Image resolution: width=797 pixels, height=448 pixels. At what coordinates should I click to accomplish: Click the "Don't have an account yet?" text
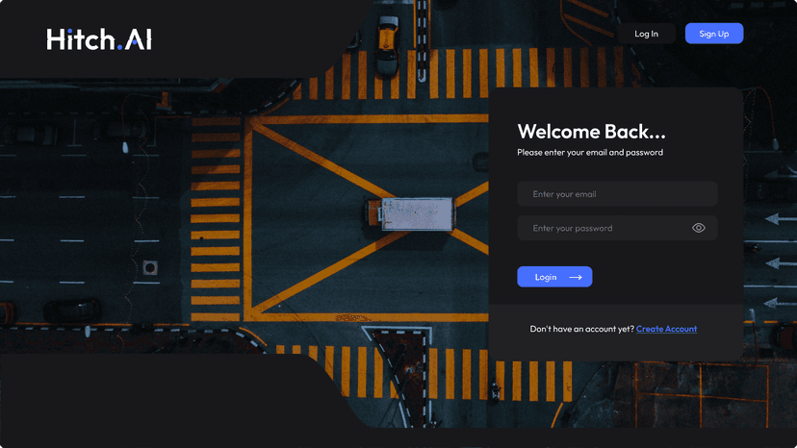click(x=582, y=329)
